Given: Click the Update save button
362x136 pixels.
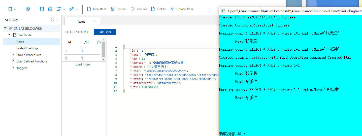Looking at the screenshot, I should click(119, 9).
